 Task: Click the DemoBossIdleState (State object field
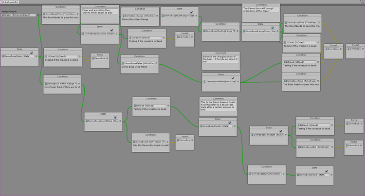(x=267, y=135)
